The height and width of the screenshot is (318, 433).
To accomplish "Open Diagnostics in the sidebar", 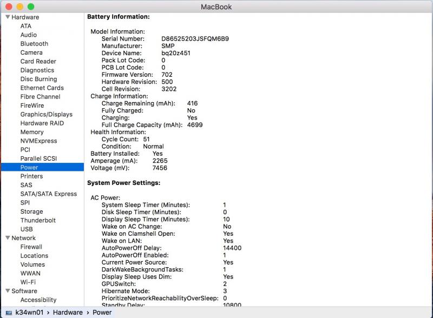I will 37,70.
